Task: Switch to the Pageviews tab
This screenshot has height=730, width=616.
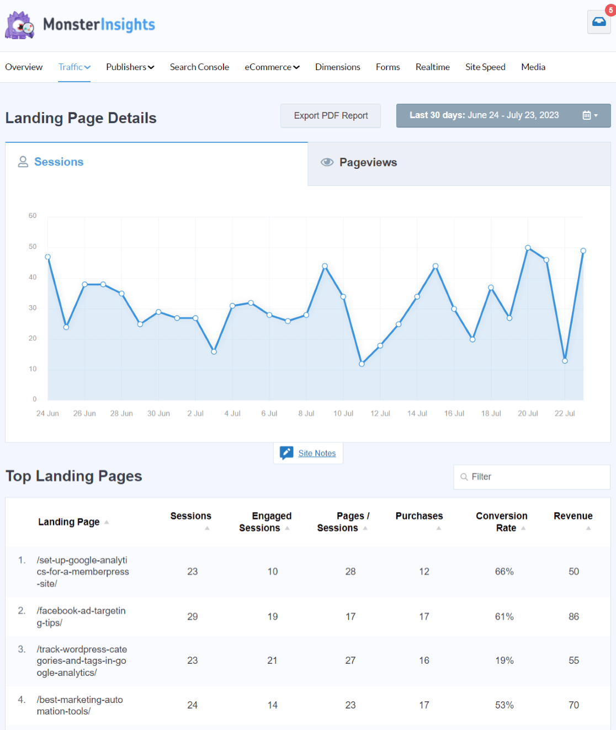Action: [x=368, y=162]
